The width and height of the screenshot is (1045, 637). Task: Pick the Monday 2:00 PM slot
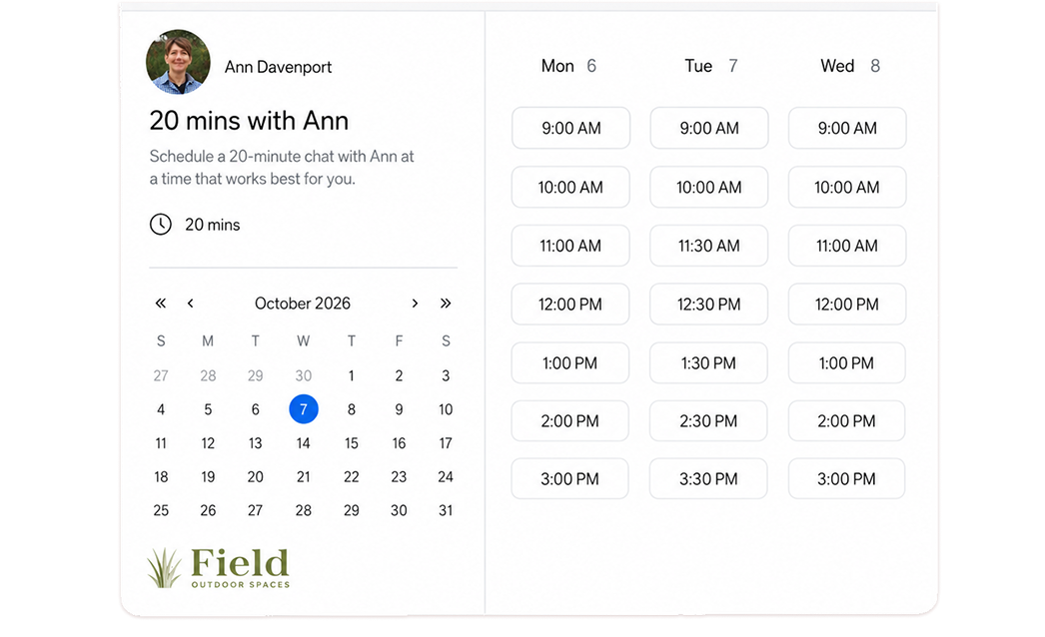click(569, 421)
